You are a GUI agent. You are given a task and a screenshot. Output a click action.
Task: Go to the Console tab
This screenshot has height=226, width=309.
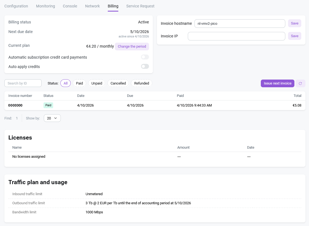(70, 6)
